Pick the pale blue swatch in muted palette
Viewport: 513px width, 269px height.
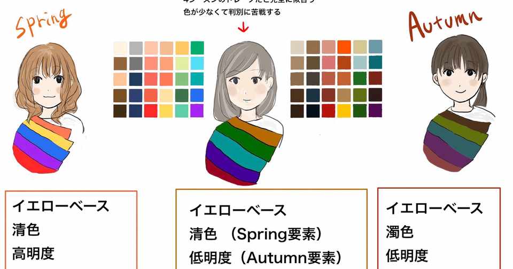click(360, 62)
